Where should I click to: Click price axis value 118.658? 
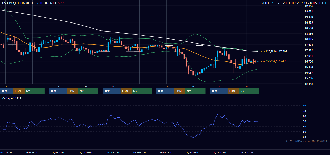(308, 28)
